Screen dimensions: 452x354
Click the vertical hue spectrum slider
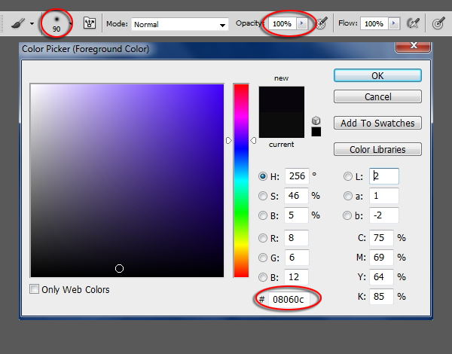(x=241, y=181)
